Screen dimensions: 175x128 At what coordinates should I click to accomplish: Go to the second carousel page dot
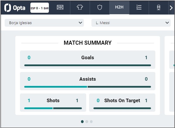pyautogui.click(x=87, y=122)
